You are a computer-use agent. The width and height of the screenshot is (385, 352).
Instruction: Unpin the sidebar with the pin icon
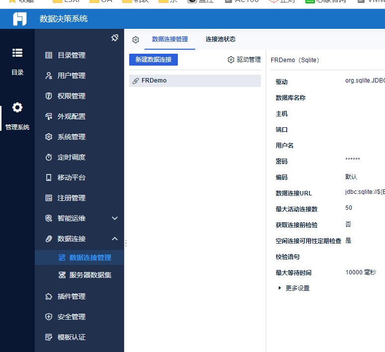pos(115,38)
